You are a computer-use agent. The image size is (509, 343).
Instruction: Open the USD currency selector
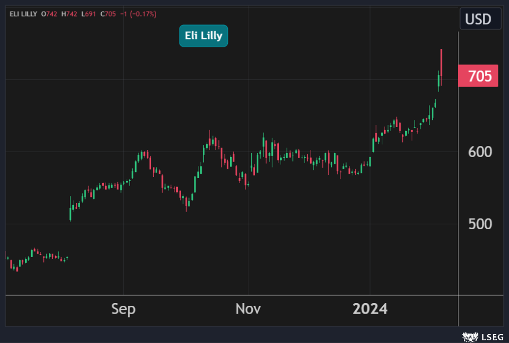point(478,19)
